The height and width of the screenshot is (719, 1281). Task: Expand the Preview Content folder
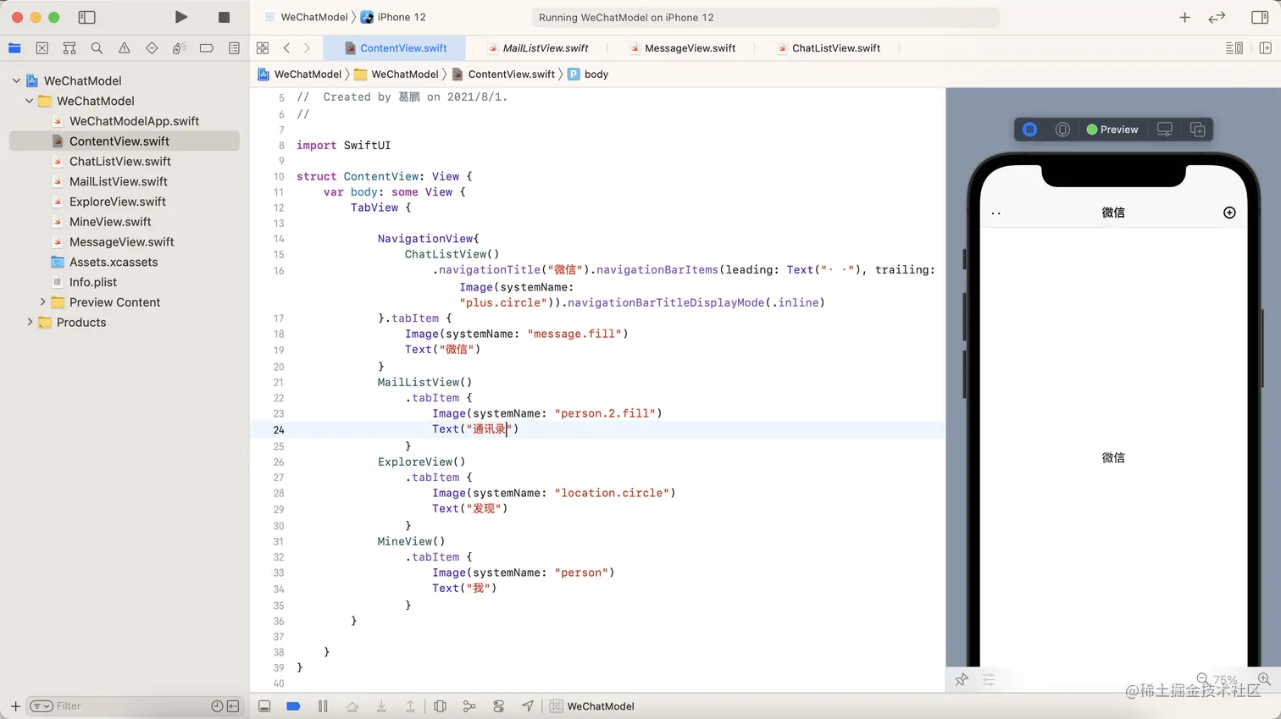pos(42,302)
